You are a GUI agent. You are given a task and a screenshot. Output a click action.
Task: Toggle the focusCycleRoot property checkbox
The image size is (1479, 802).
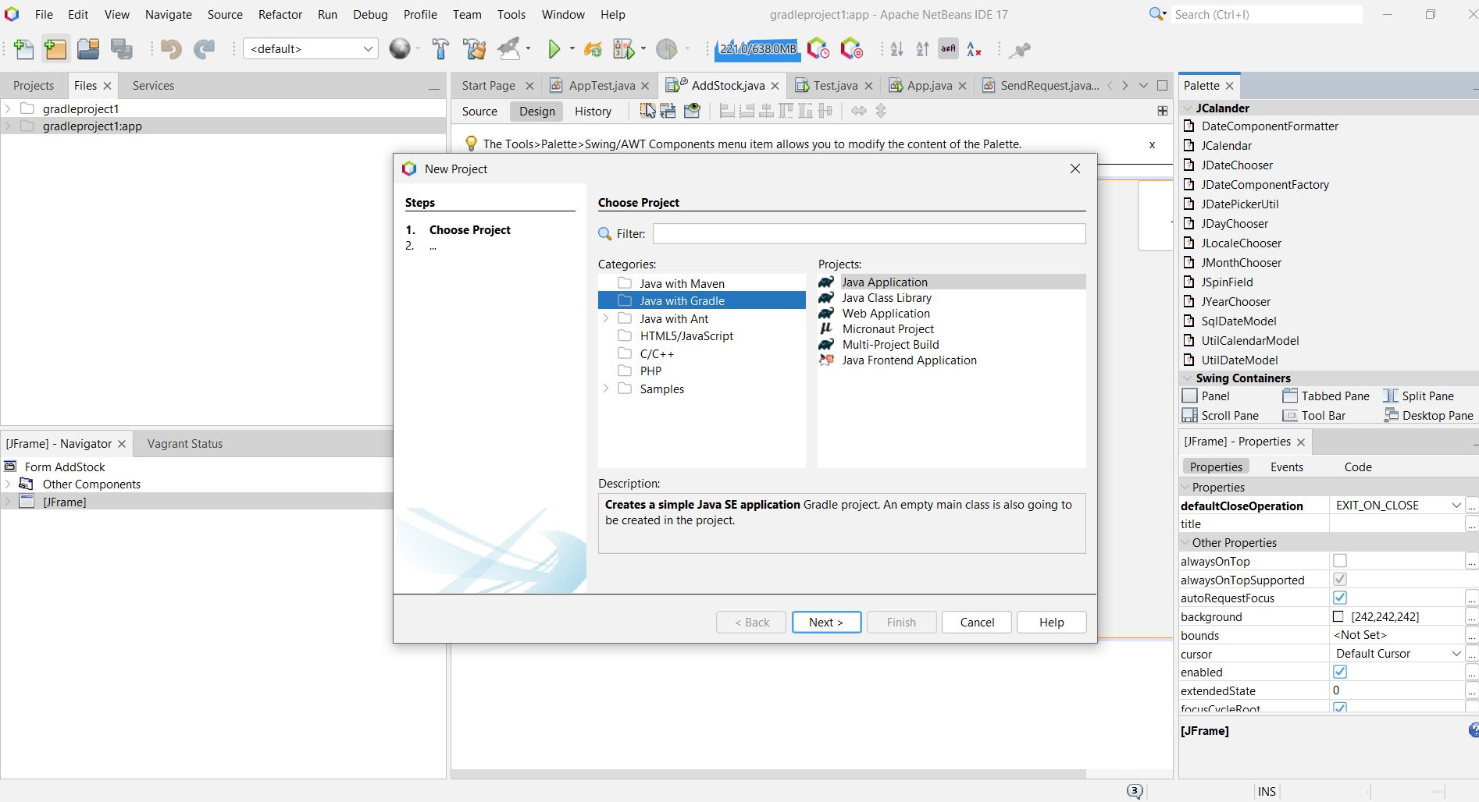(x=1340, y=708)
